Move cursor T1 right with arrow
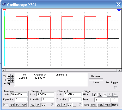 [x=13, y=77]
